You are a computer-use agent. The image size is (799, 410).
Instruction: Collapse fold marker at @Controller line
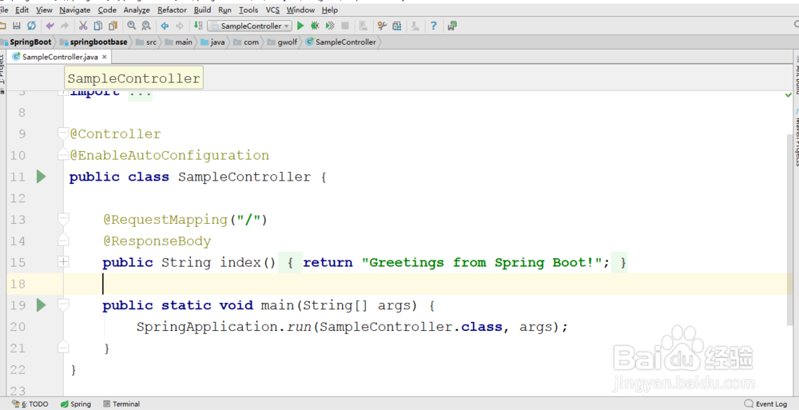[62, 133]
